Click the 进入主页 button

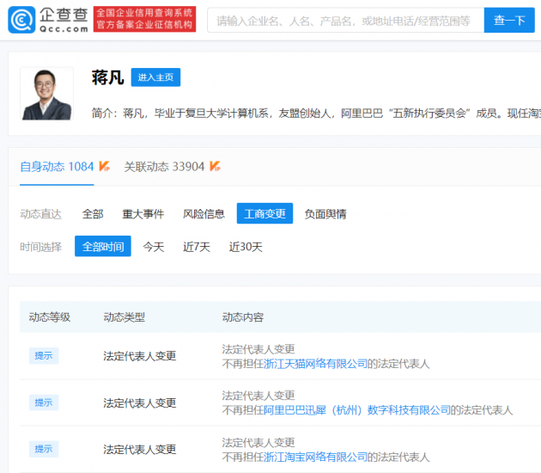155,77
